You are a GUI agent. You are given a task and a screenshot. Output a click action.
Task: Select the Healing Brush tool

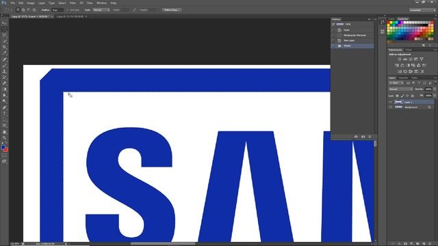click(x=4, y=59)
